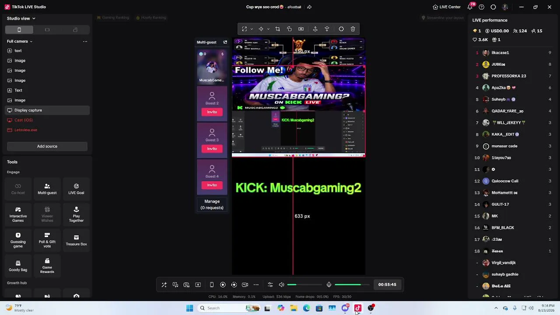Click the record button in bottom bar
This screenshot has width=560, height=315.
point(223,285)
